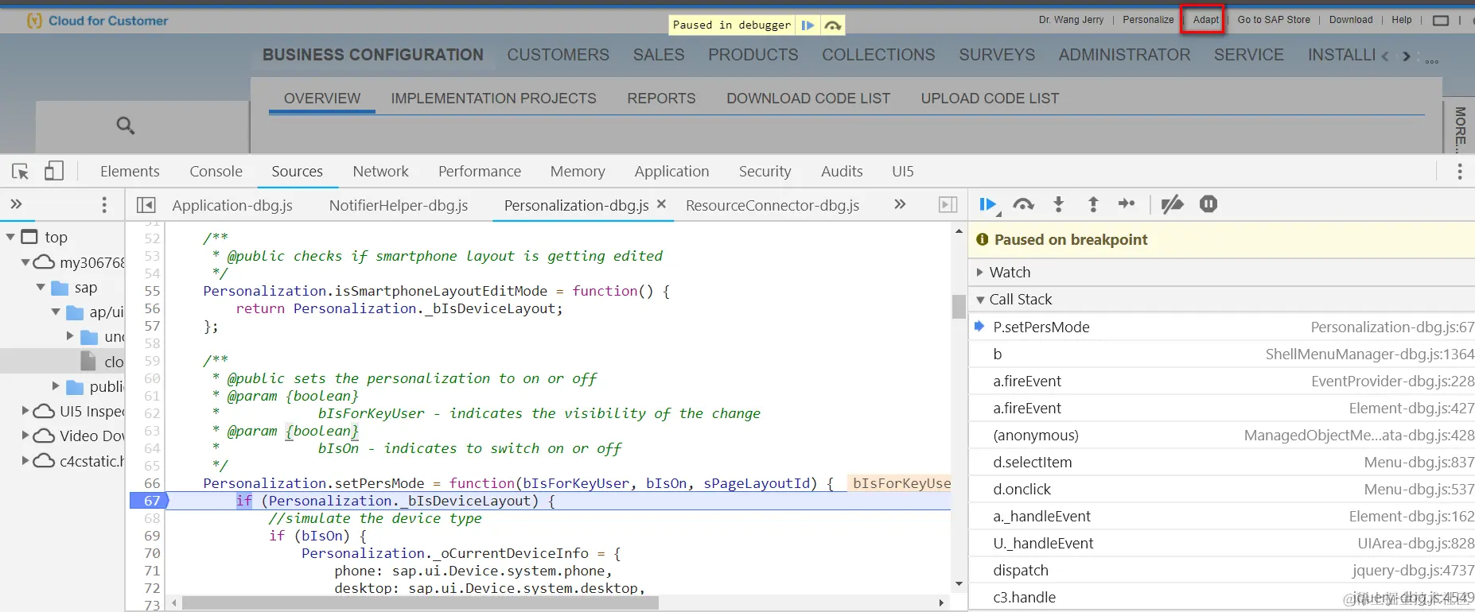1475x612 pixels.
Task: Toggle pause on exceptions
Action: (x=1208, y=204)
